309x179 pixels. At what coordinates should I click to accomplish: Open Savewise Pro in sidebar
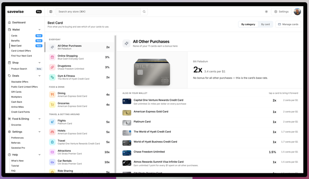pyautogui.click(x=18, y=148)
